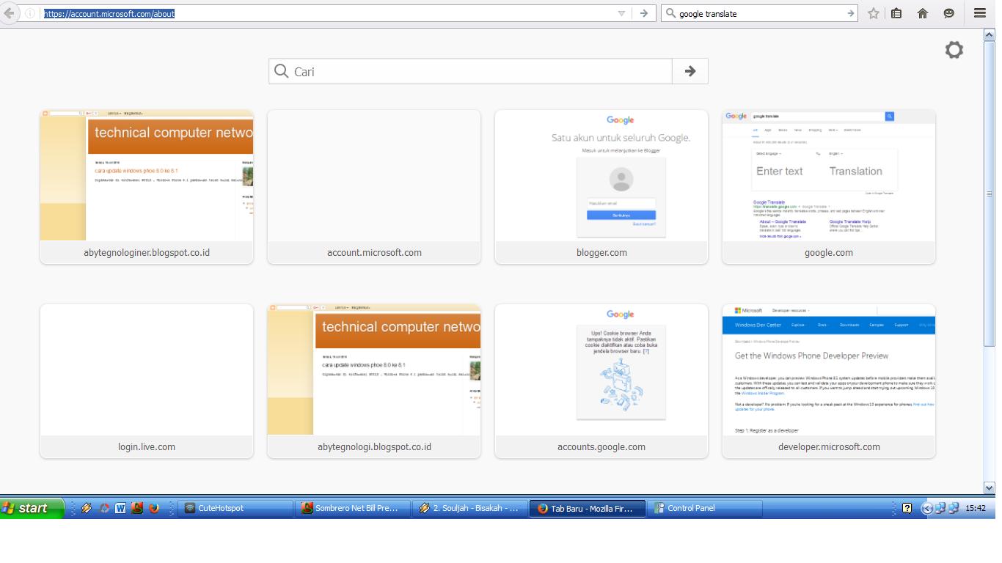
Task: Focus the 'google translate' toolbar search box
Action: [759, 13]
